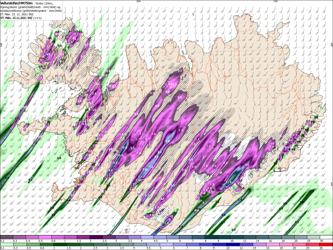The image size is (333, 250).
Task: Pick the top-row 25 light gray swatch
Action: (x=313, y=237)
